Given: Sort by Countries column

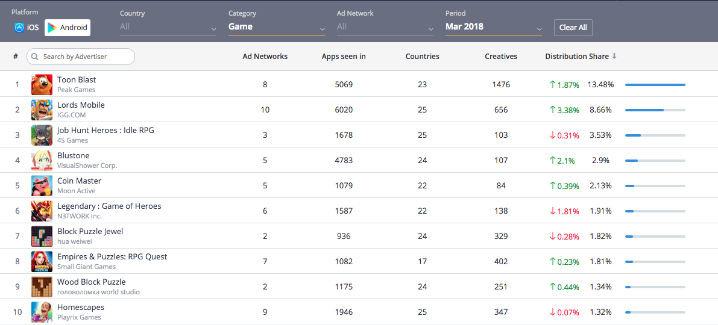Looking at the screenshot, I should (422, 57).
